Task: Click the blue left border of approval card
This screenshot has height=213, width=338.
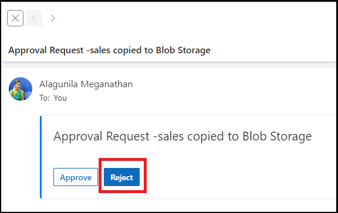Action: point(40,157)
